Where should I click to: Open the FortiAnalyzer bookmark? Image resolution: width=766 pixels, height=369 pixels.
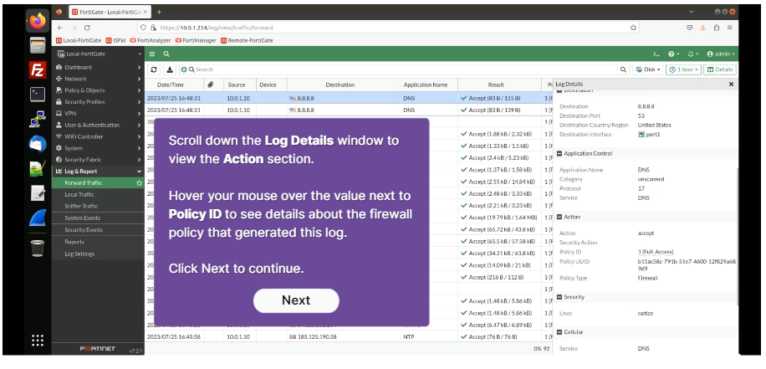[151, 40]
